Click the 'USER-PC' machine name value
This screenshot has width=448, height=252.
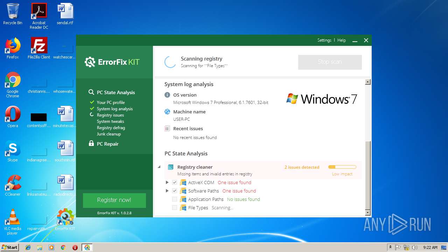tap(182, 119)
